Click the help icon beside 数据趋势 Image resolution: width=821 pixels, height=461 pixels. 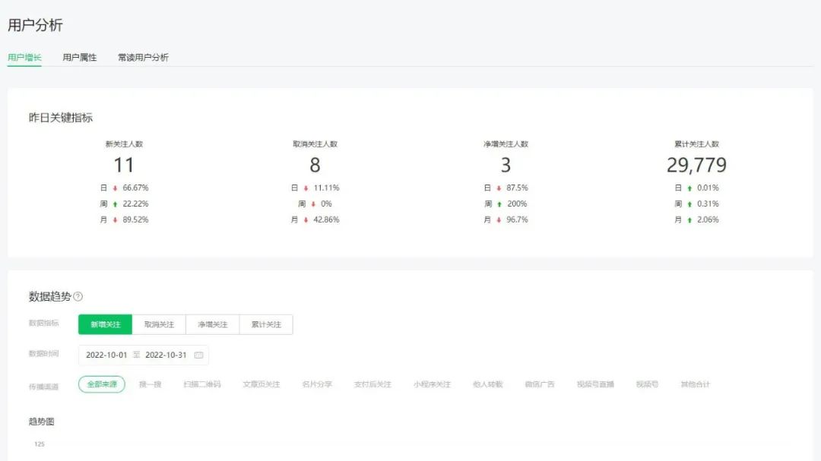[x=78, y=297]
